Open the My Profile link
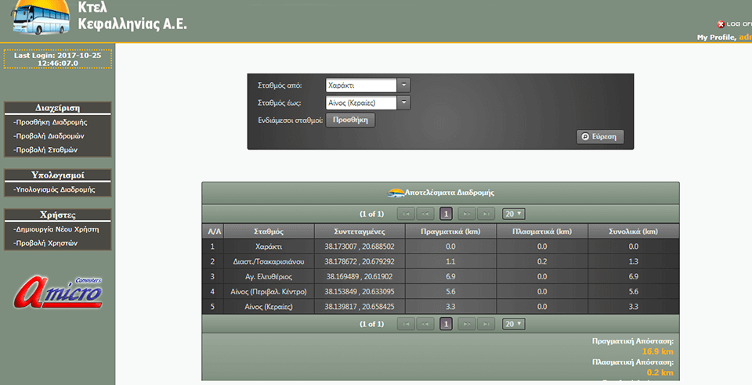The height and width of the screenshot is (385, 752). click(716, 38)
